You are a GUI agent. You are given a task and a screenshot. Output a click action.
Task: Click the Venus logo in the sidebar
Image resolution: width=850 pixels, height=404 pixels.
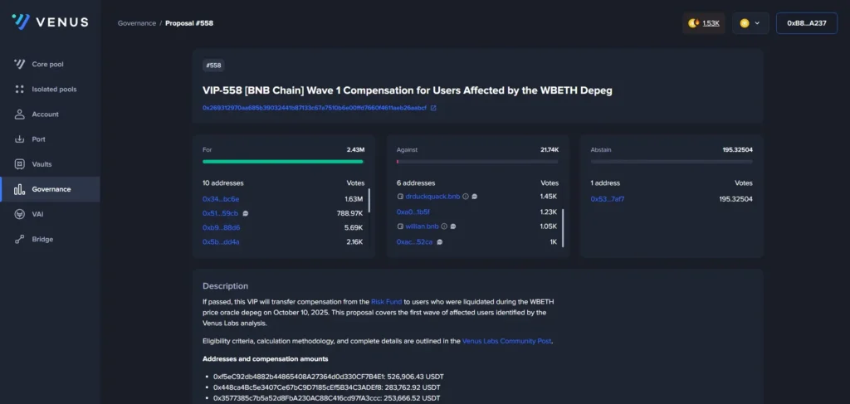50,22
